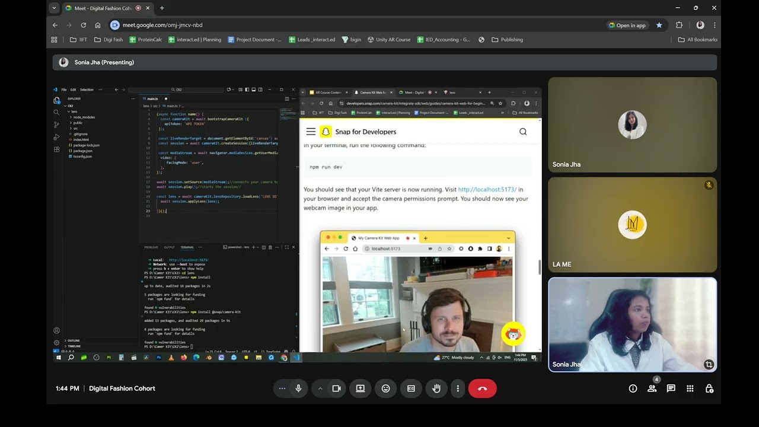Open Source Control in VS Code activity bar
This screenshot has width=759, height=427.
57,125
